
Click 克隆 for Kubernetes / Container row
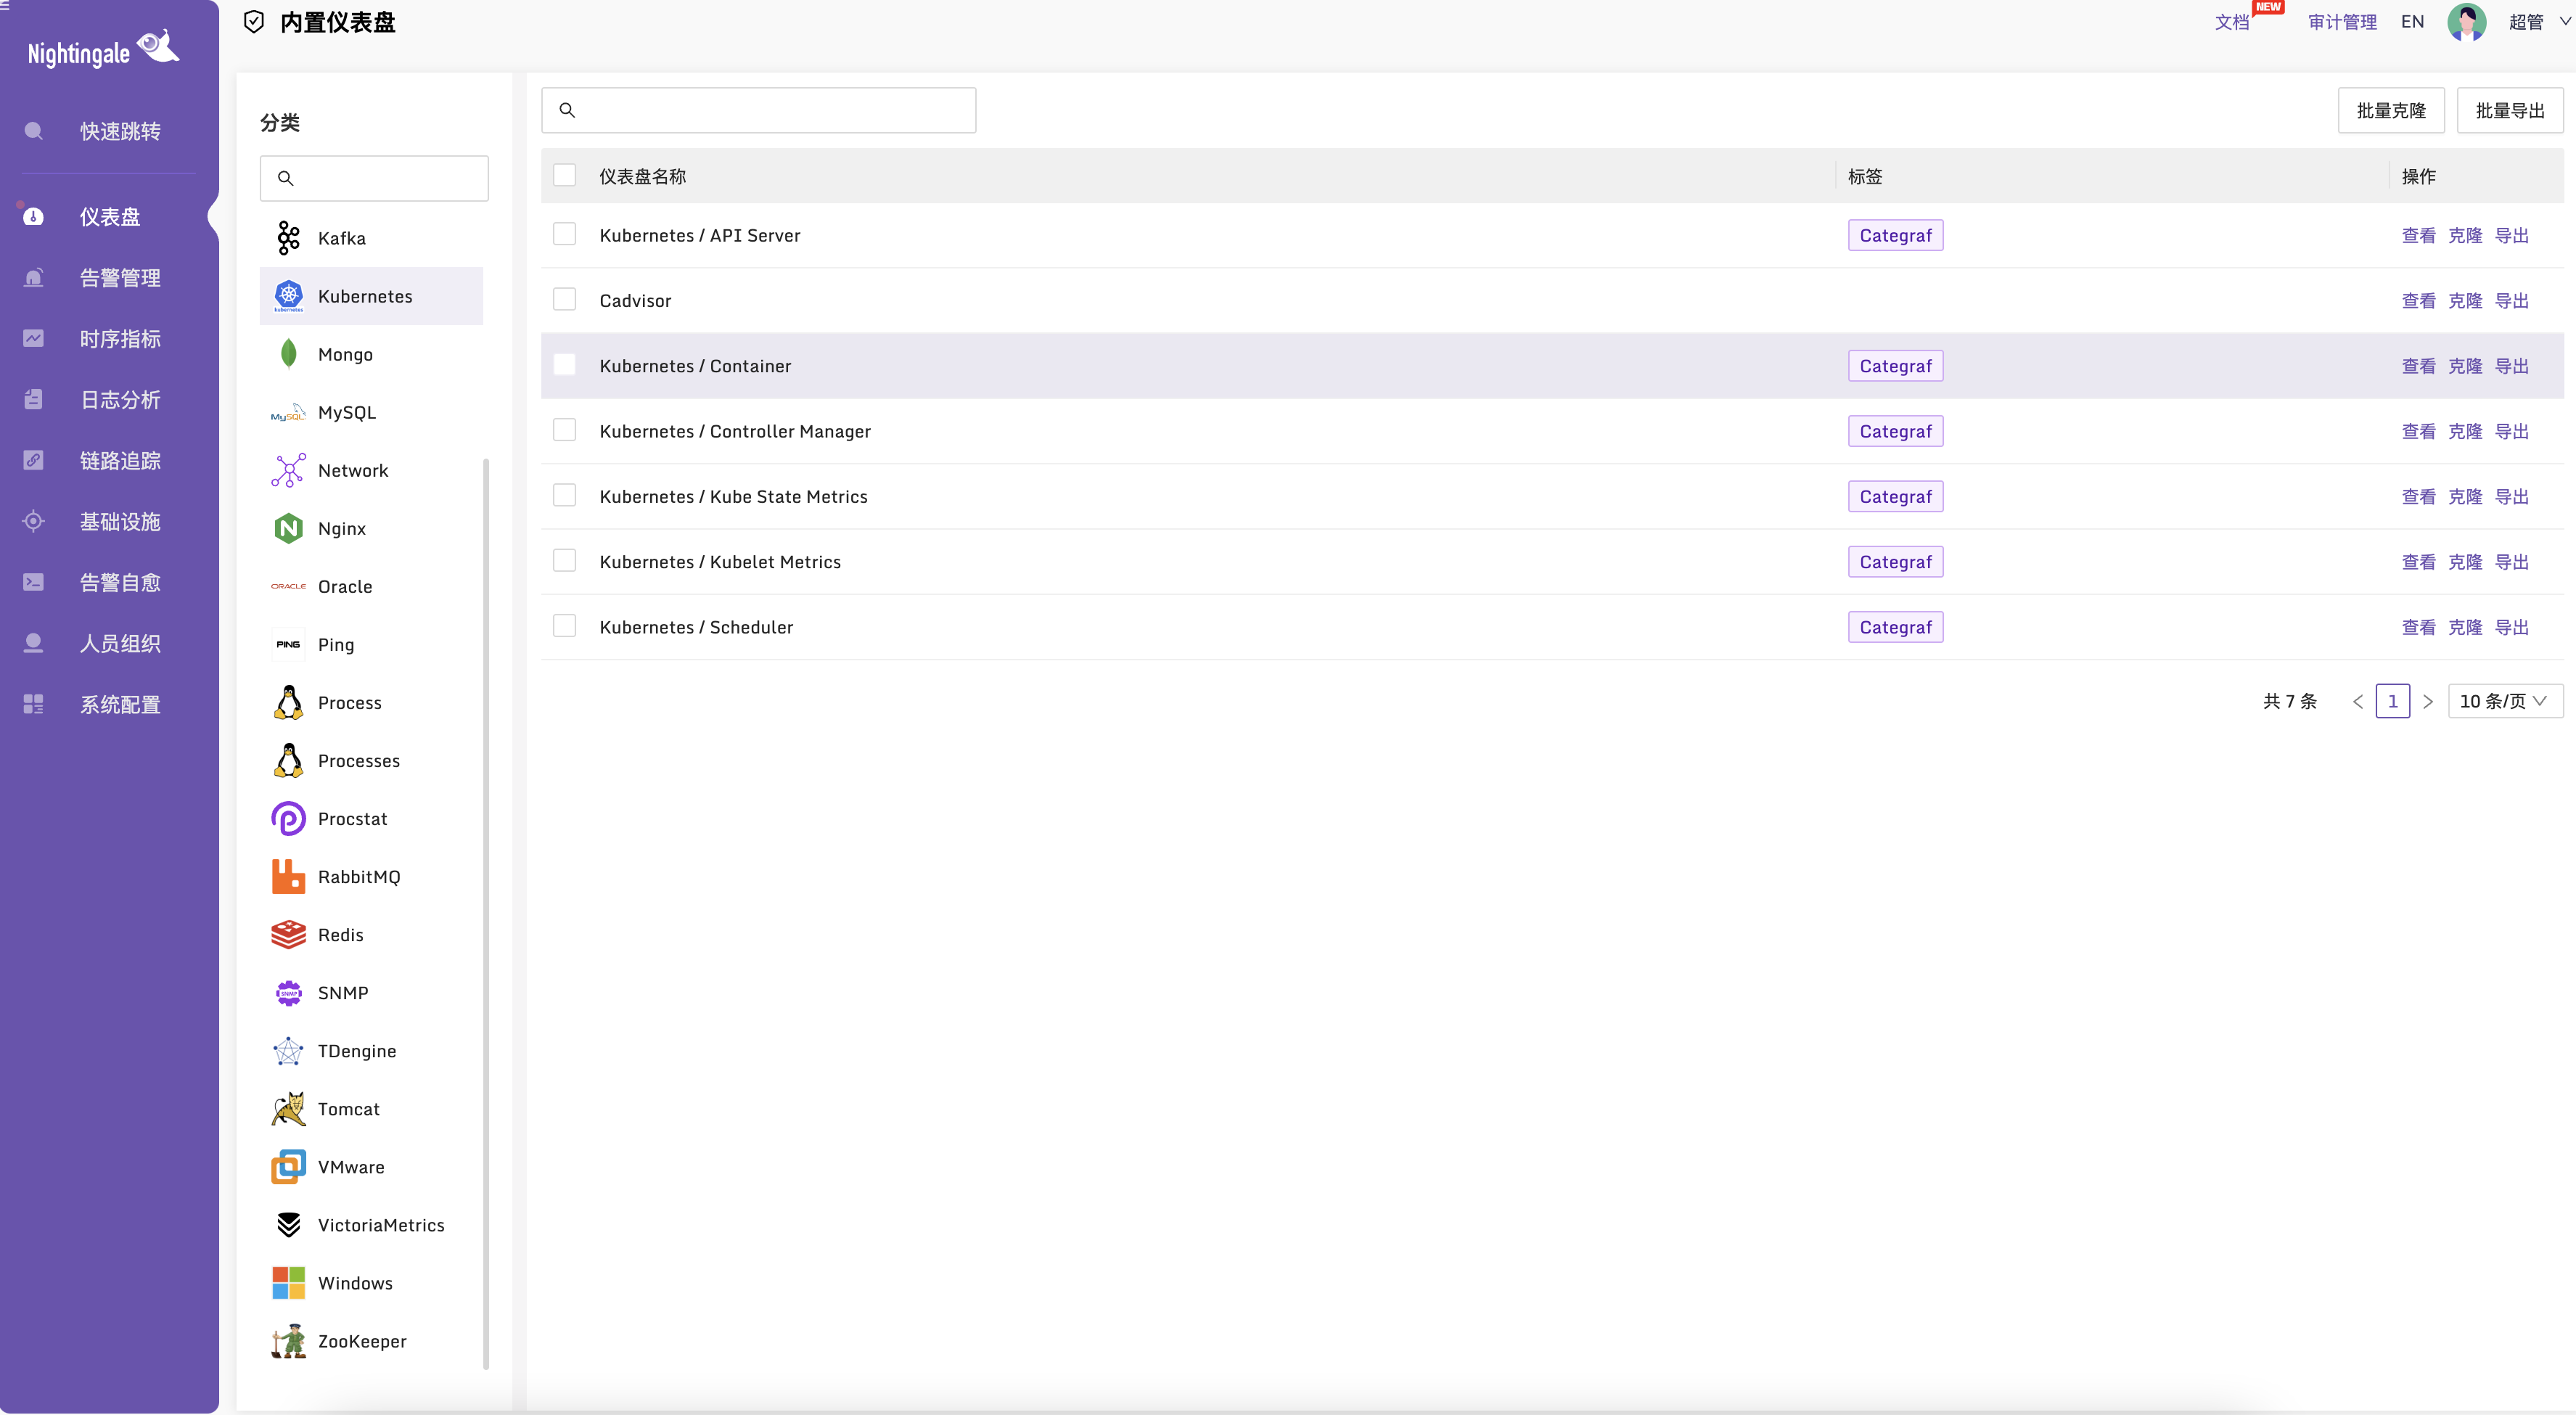click(2465, 366)
